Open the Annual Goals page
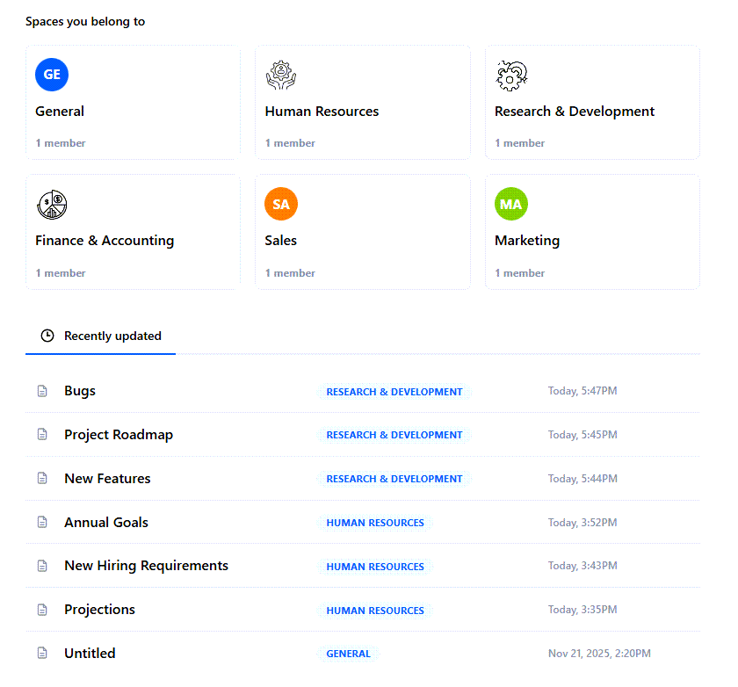 [x=105, y=522]
